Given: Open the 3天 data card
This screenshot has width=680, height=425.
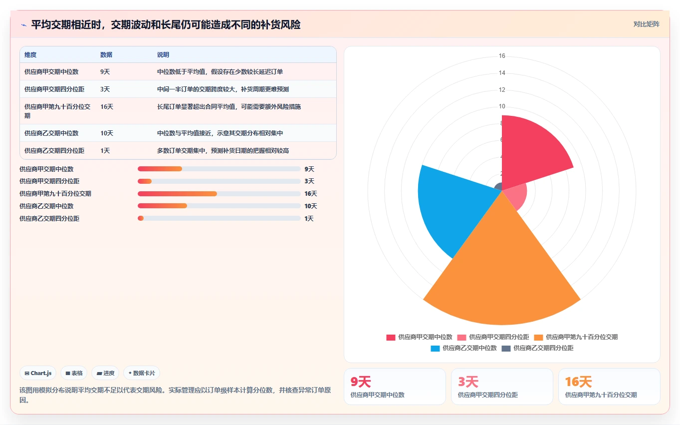Looking at the screenshot, I should [502, 387].
